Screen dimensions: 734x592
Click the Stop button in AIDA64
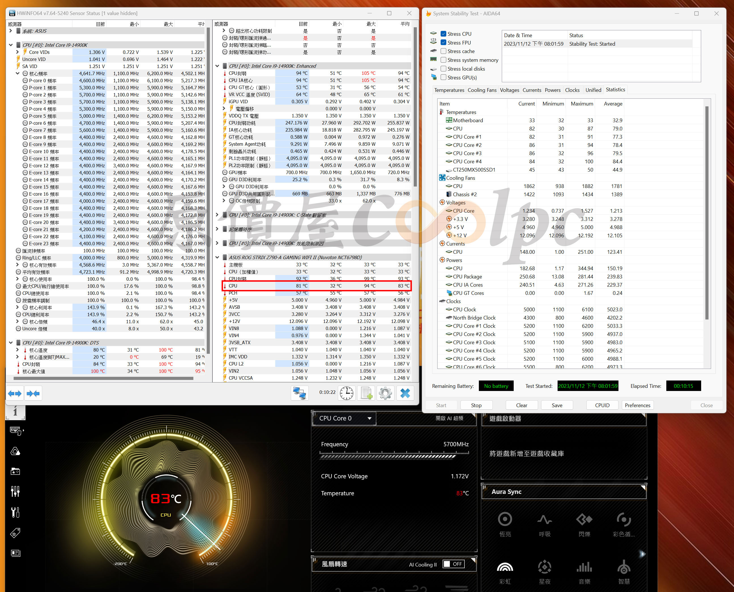click(476, 405)
